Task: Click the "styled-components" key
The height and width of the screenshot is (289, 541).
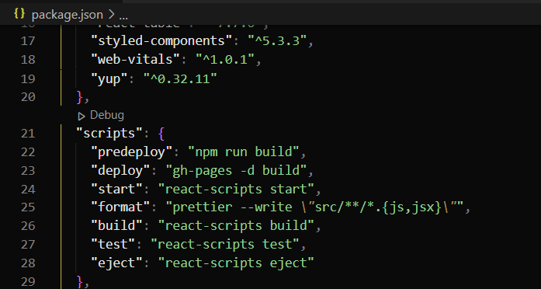Action: 161,41
